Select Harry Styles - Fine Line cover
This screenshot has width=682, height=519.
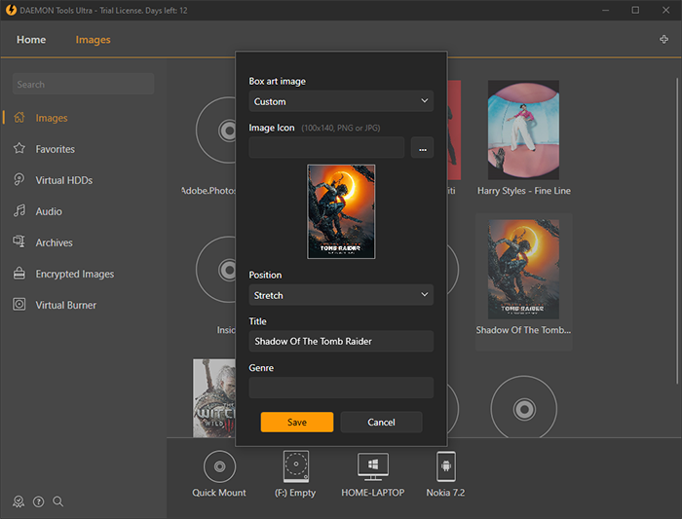click(523, 130)
